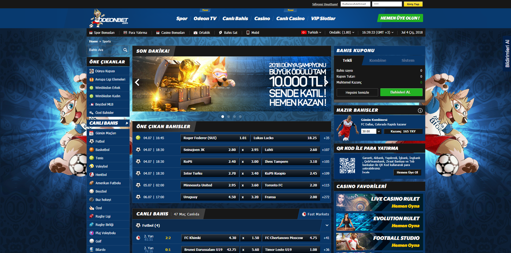Select the Voleybol ball icon
This screenshot has width=511, height=253.
(92, 166)
